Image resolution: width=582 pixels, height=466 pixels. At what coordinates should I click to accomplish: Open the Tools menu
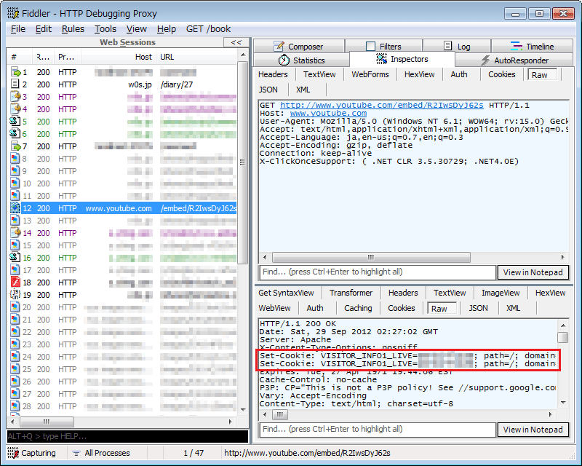[105, 29]
